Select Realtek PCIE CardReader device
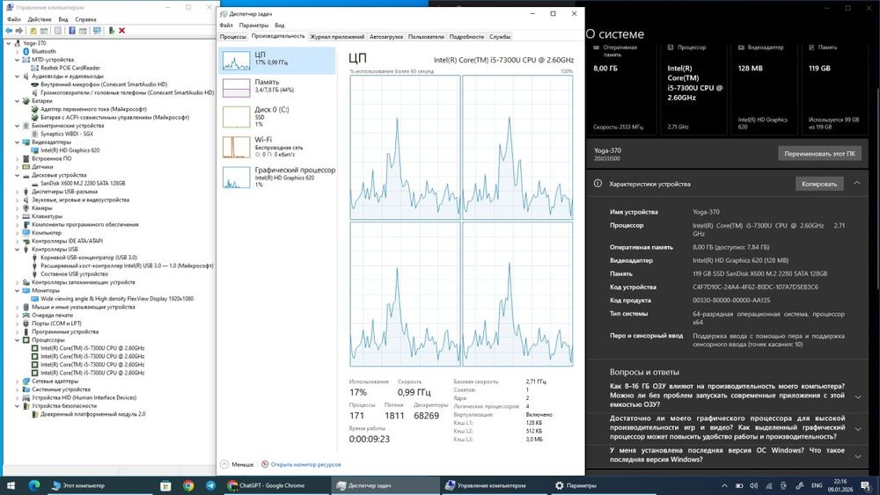Viewport: 880px width, 495px height. tap(70, 68)
